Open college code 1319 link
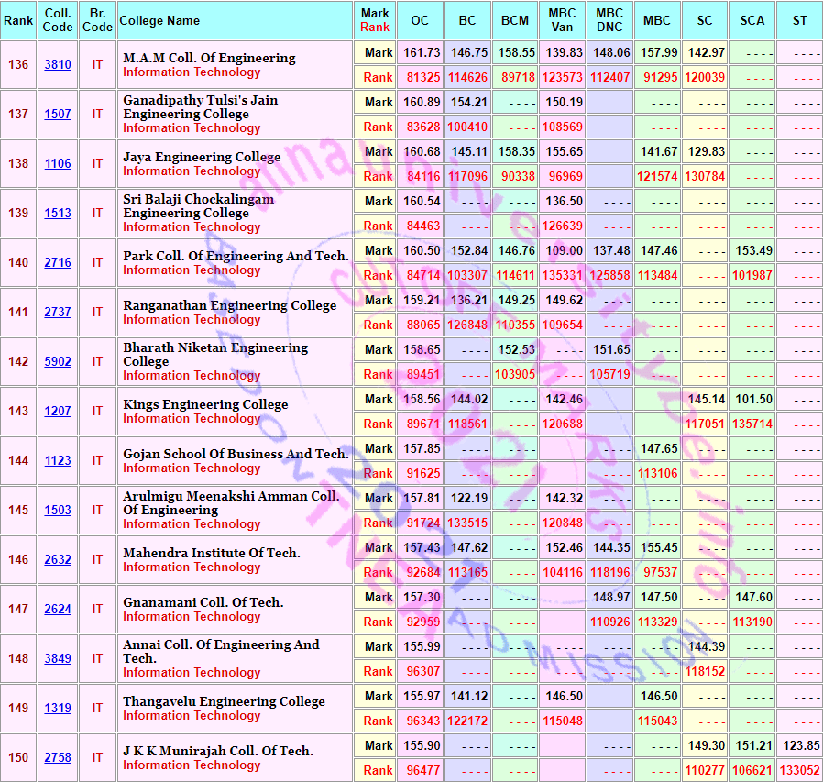 58,708
